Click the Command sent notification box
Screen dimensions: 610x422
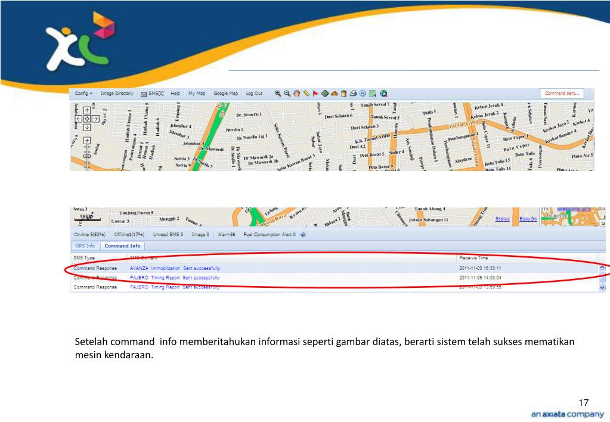[562, 94]
